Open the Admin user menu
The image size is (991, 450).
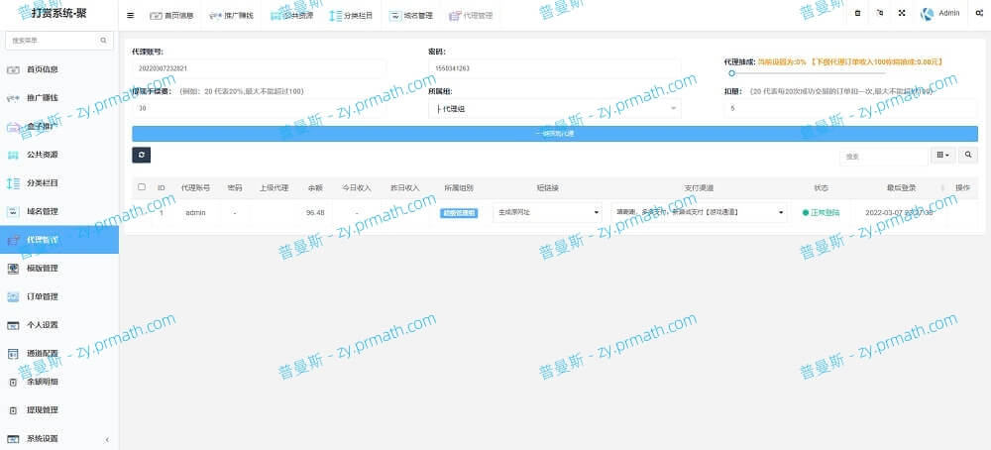(940, 13)
